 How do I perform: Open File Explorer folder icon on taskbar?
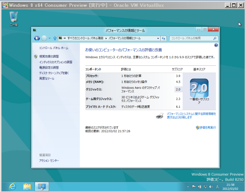(x=27, y=186)
